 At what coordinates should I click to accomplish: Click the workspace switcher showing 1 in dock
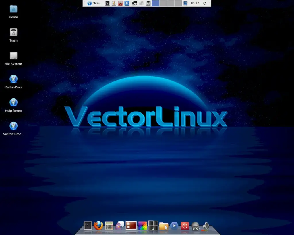pyautogui.click(x=153, y=226)
